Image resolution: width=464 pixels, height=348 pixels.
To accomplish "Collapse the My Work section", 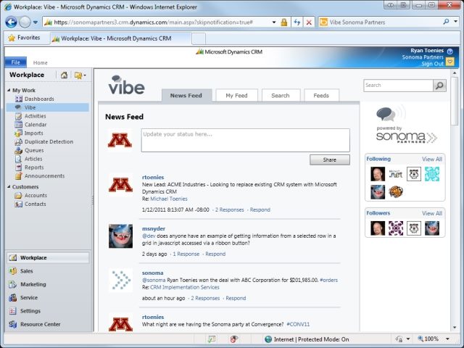I will click(9, 90).
